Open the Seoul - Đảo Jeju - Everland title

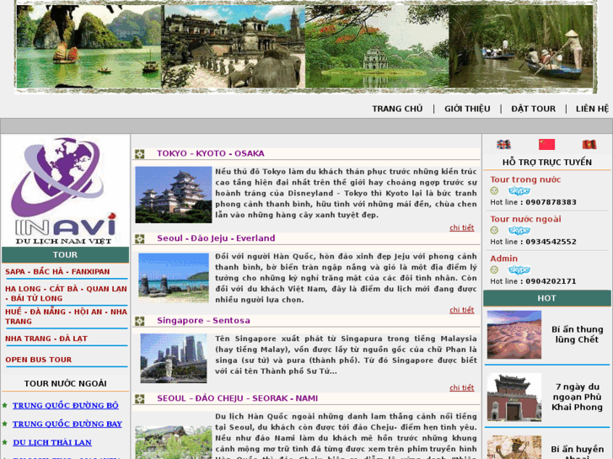tap(216, 238)
